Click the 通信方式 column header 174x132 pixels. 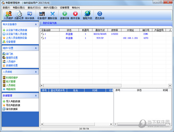[100, 30]
